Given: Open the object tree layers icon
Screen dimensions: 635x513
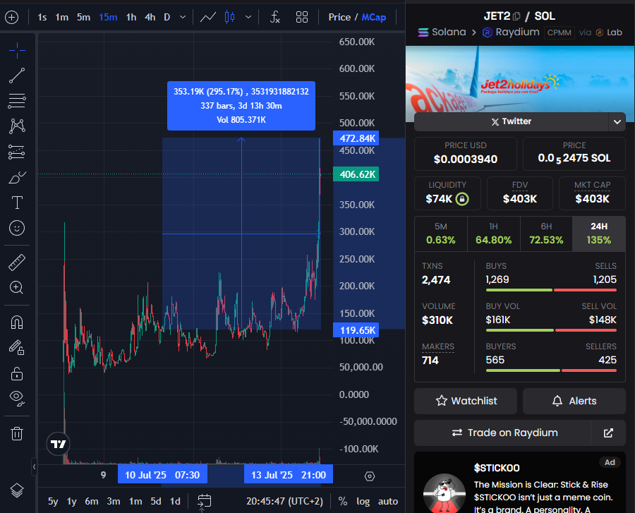Looking at the screenshot, I should [x=17, y=490].
